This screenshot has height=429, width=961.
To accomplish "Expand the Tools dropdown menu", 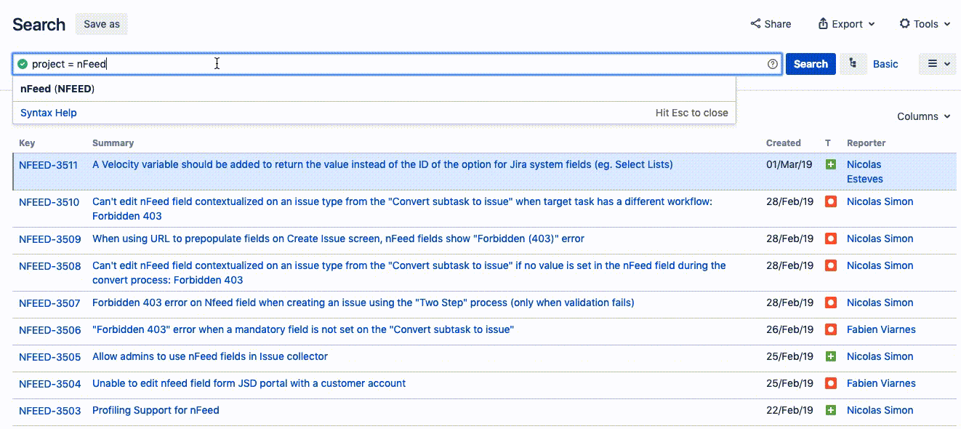I will click(925, 24).
